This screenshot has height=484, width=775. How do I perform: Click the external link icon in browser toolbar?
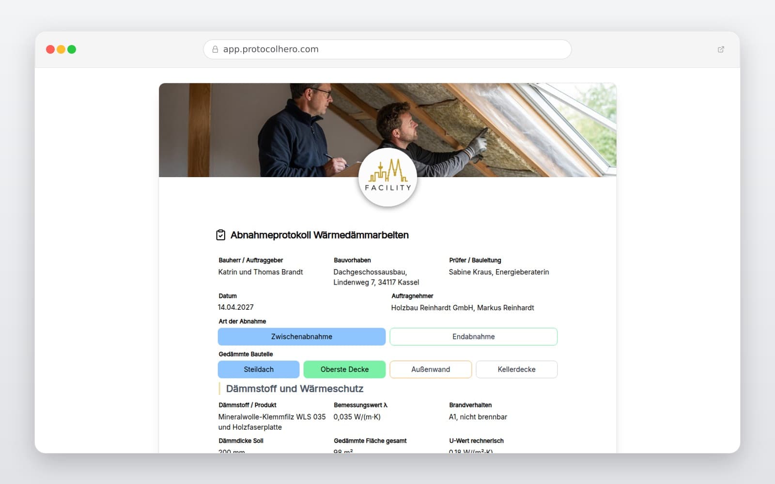click(721, 49)
